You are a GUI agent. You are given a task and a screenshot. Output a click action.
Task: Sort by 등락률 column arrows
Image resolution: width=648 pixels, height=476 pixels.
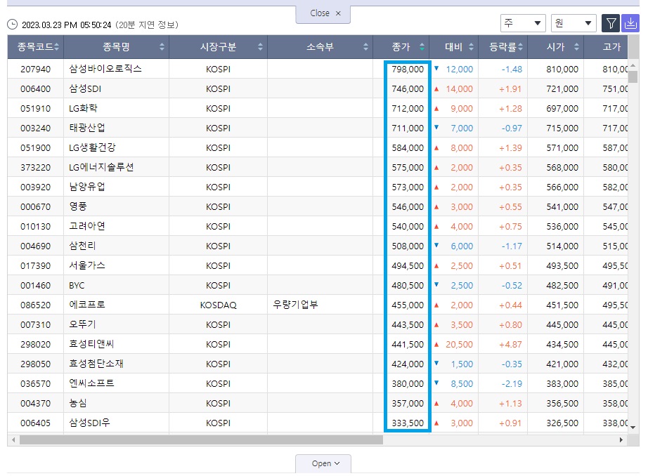tap(520, 47)
